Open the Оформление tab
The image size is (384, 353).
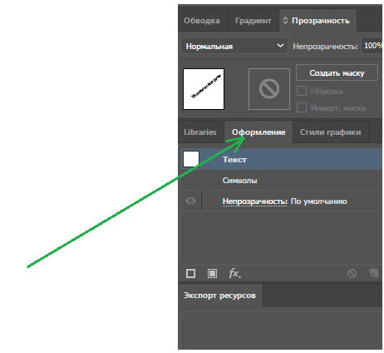pyautogui.click(x=258, y=132)
